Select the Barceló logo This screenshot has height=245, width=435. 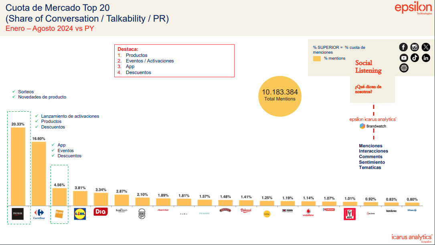(x=121, y=211)
